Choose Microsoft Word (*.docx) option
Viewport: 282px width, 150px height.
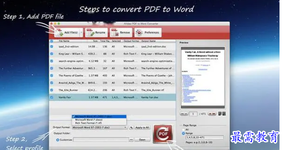coord(99,120)
